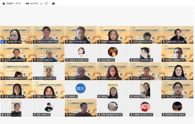Click the Crayon Shin-chan avatar of 邓梅娥
The image size is (195, 124).
145,106
